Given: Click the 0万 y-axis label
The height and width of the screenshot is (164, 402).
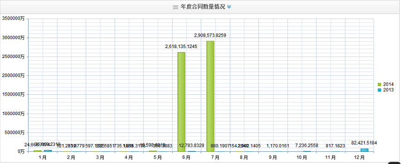Looking at the screenshot, I should pos(21,151).
